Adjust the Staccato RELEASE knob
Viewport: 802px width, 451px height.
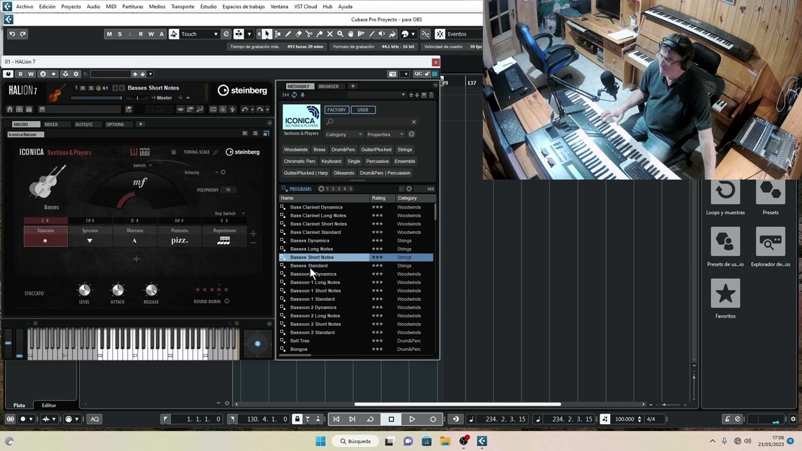151,290
